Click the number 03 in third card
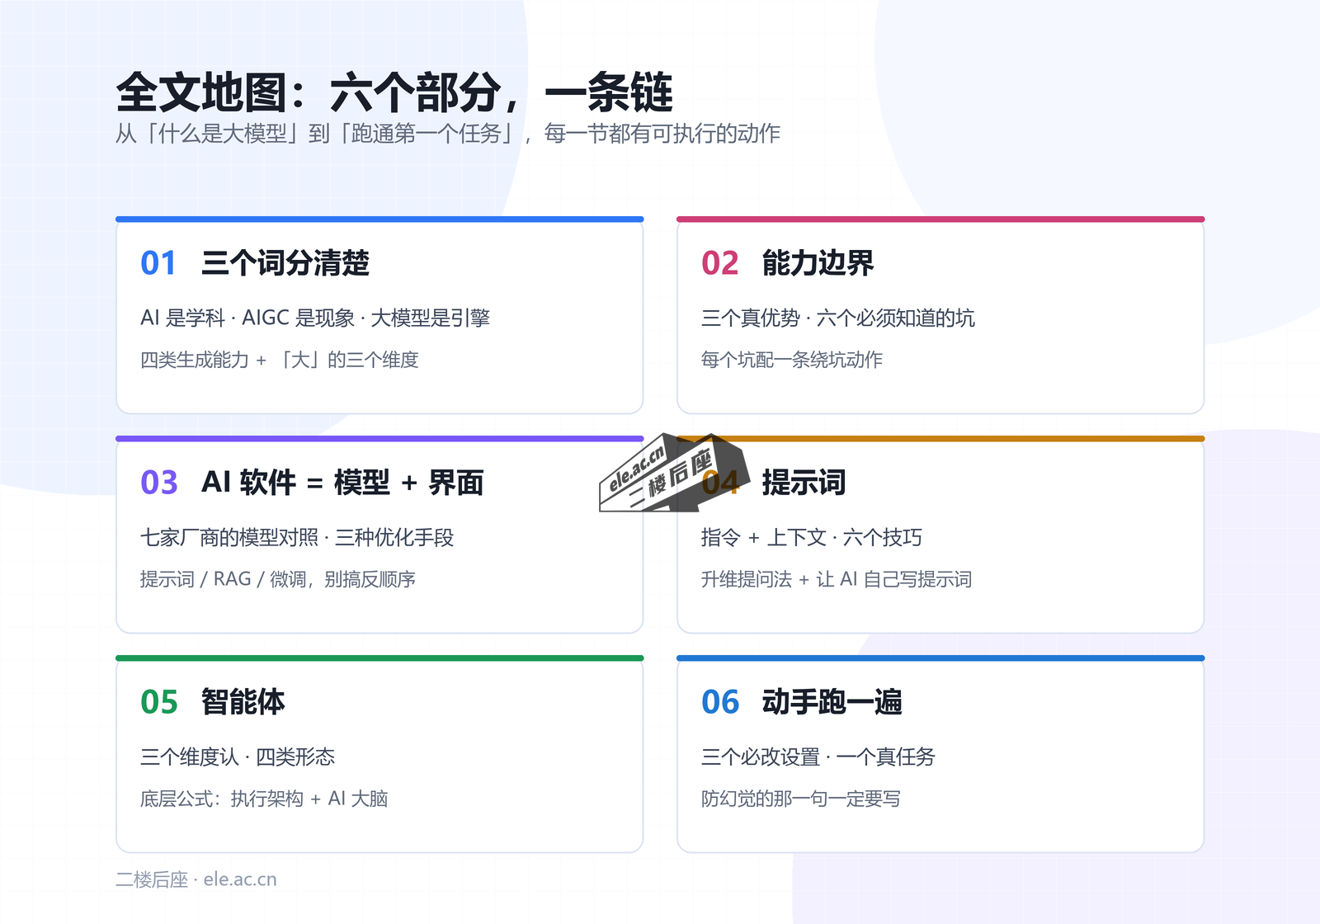The image size is (1320, 924). 158,483
